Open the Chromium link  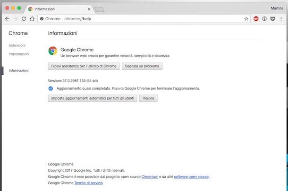[150, 177]
